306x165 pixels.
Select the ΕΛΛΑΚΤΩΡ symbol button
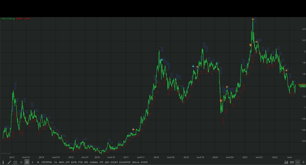pos(125,162)
